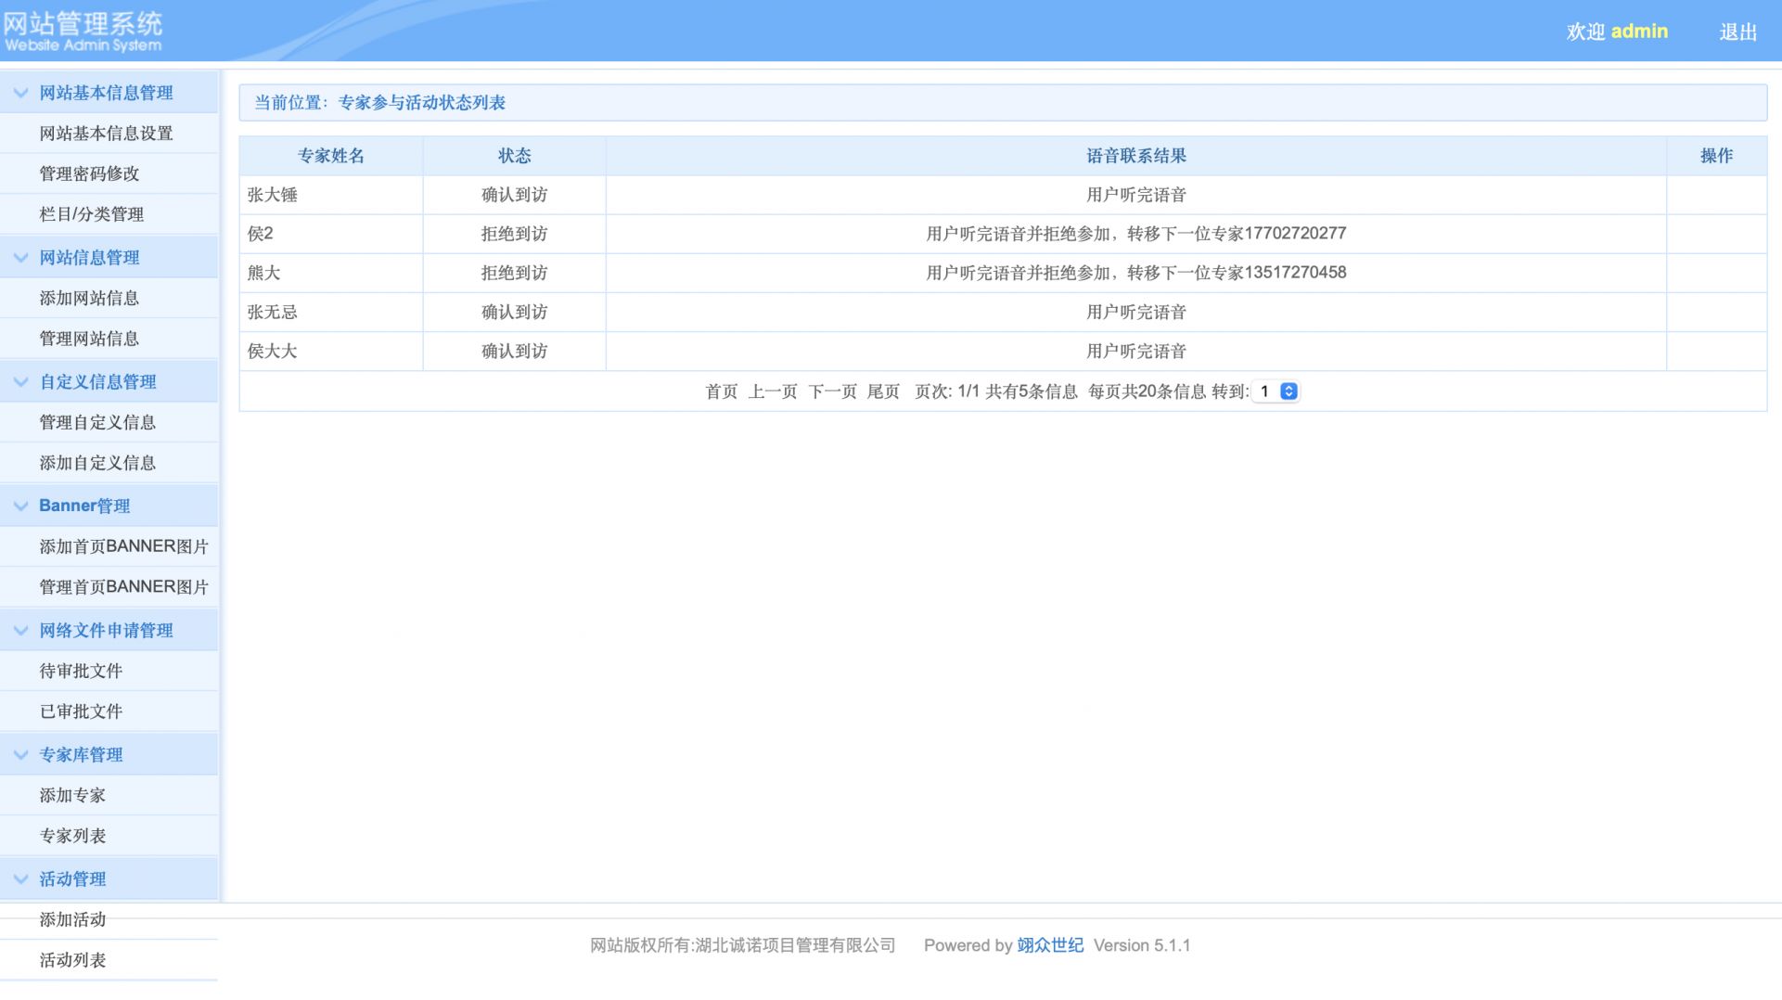
Task: Open 管理密码修改 menu item
Action: tap(89, 173)
